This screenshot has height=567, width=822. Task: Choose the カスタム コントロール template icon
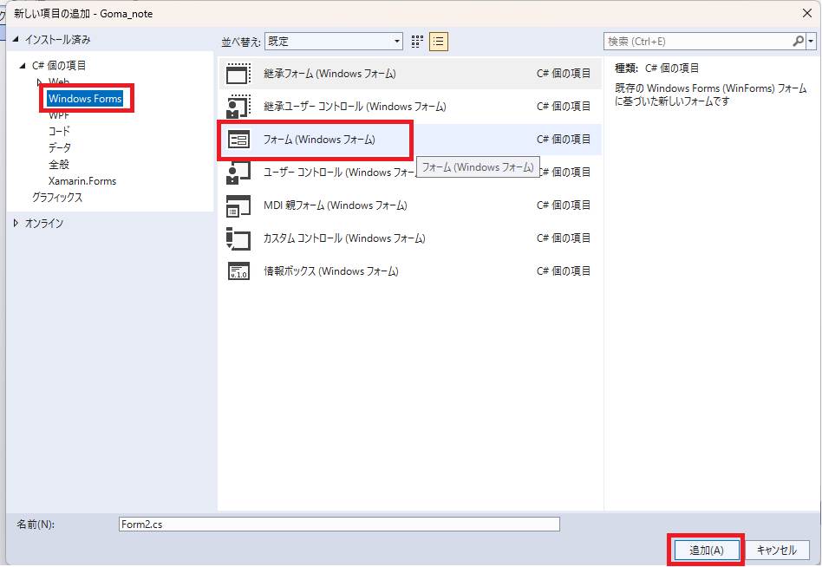(238, 238)
